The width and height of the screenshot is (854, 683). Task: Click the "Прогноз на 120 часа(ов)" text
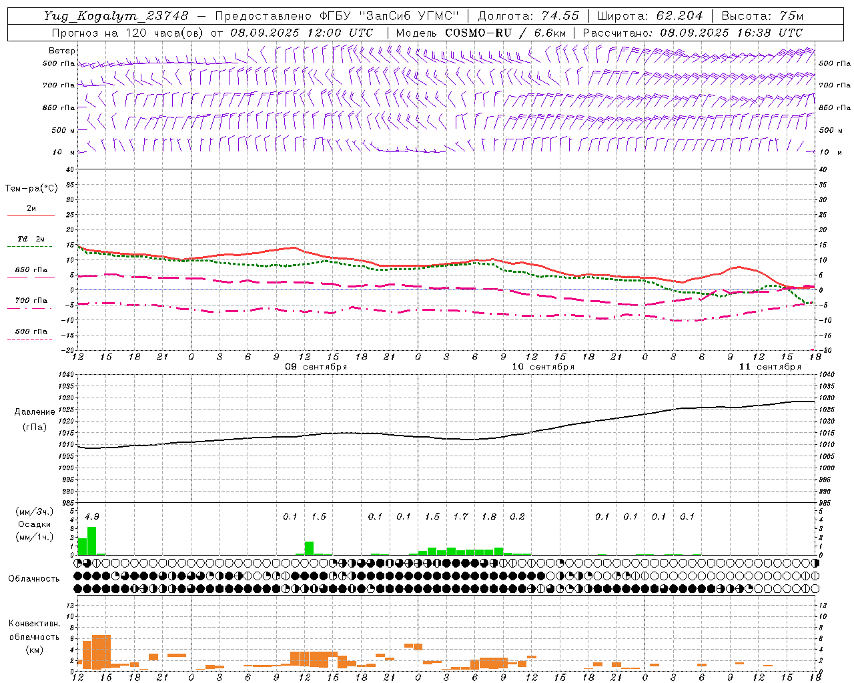(x=129, y=33)
